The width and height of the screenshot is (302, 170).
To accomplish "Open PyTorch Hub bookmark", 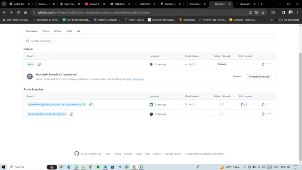I will coord(212,20).
